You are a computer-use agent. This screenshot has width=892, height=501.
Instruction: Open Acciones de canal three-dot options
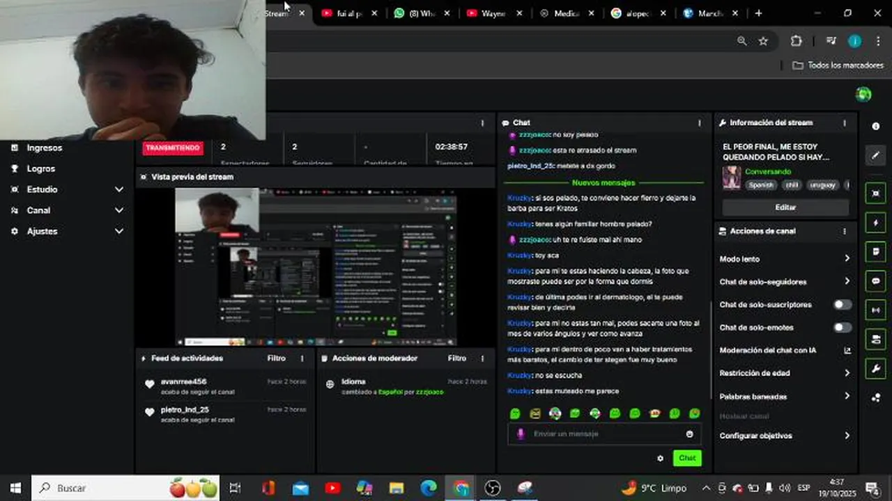coord(845,231)
